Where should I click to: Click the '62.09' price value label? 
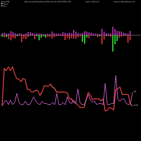[136, 105]
